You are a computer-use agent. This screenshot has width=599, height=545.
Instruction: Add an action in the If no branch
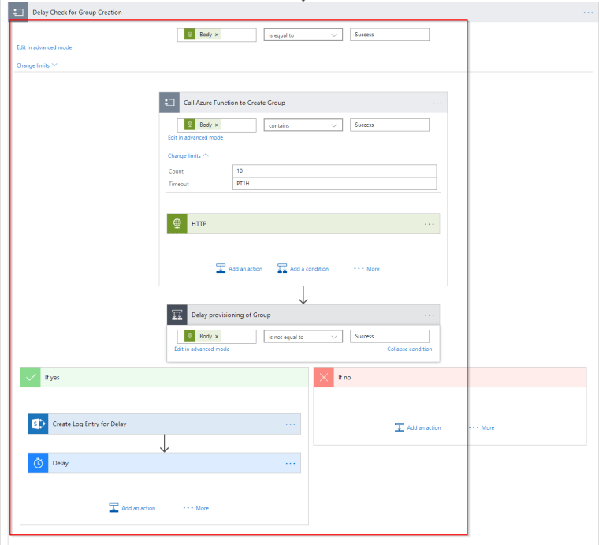click(418, 427)
